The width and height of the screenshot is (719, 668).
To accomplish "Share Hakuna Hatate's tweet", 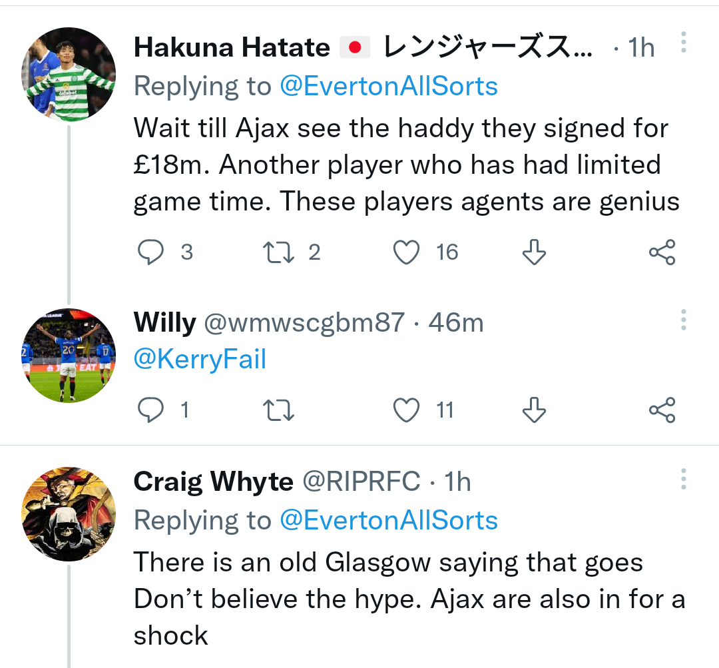I will tap(662, 252).
